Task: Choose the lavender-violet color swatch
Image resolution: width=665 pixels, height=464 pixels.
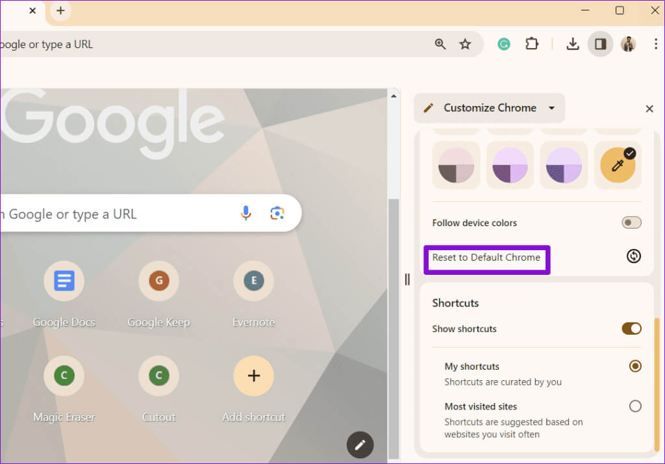Action: tap(564, 164)
